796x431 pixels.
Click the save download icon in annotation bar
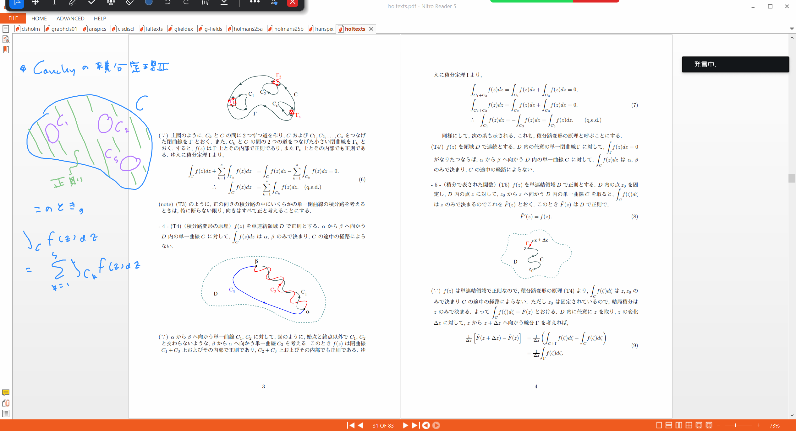pos(224,3)
